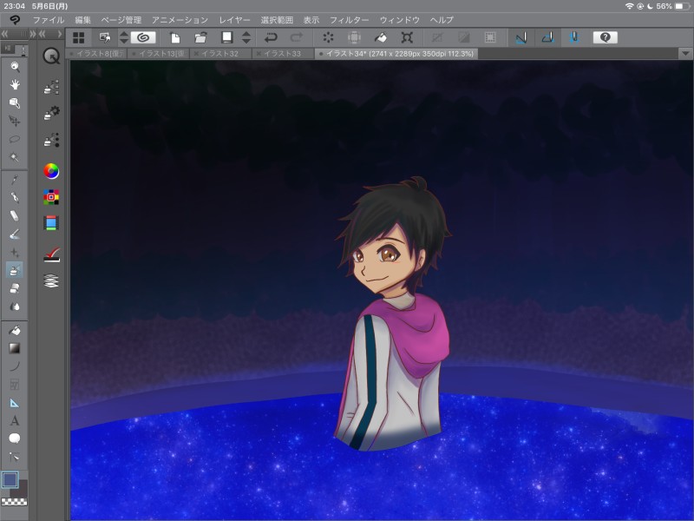Select the Frame border tool

15,385
